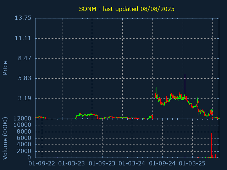This screenshot has width=227, height=170.
Task: Click the 2000 volume axis label
Action: tap(24, 151)
